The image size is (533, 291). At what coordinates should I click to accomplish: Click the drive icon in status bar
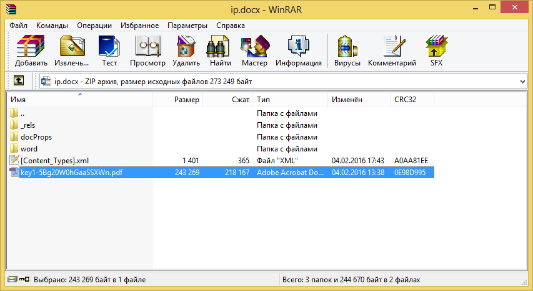tap(12, 279)
